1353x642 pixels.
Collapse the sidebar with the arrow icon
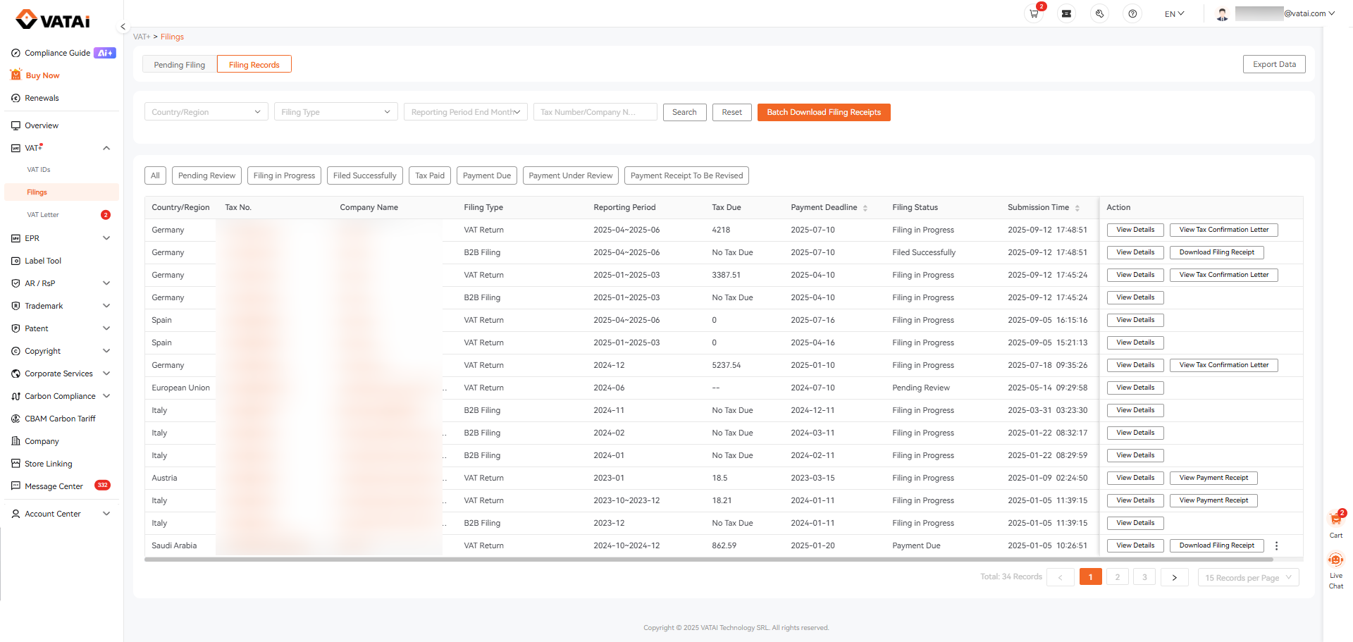(123, 27)
